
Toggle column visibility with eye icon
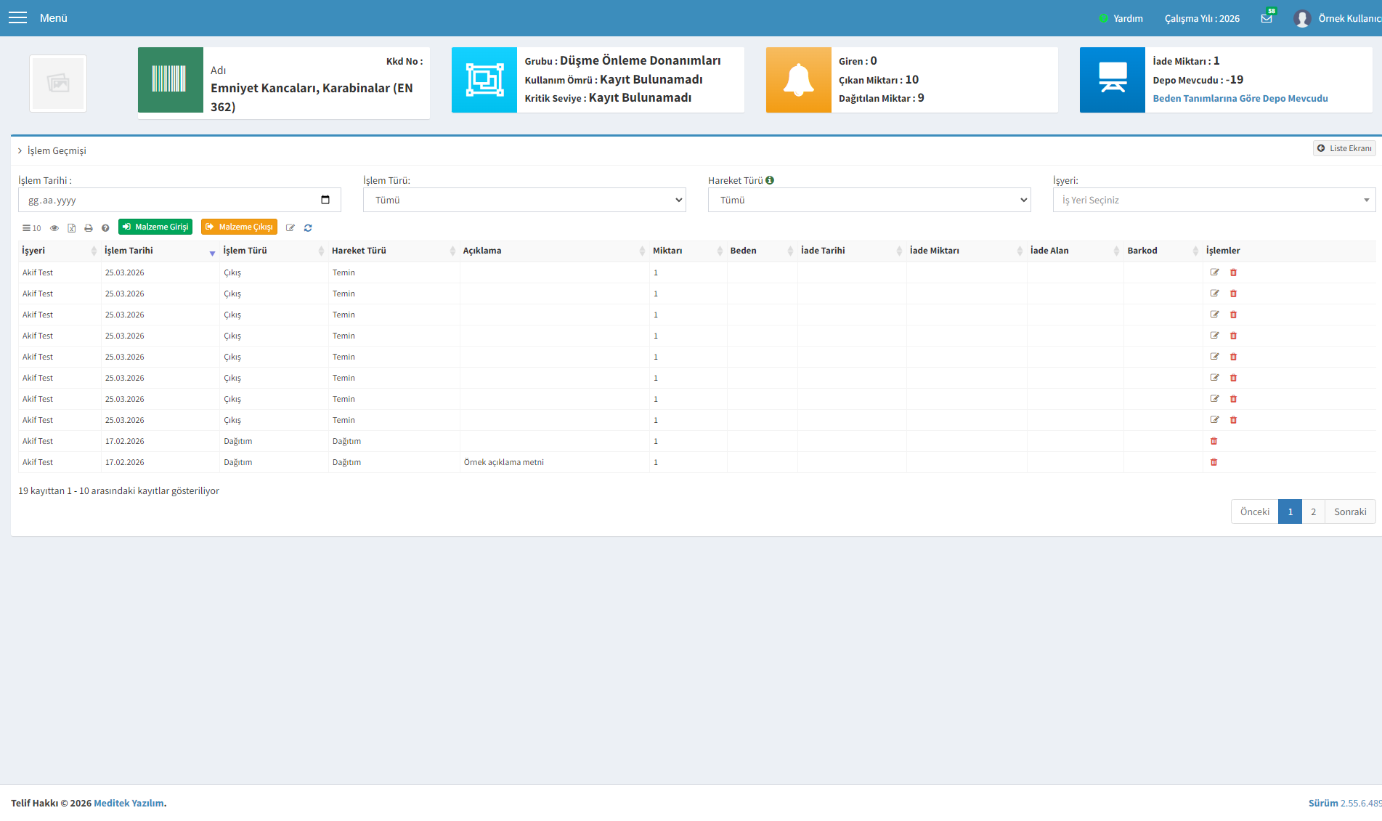coord(54,228)
